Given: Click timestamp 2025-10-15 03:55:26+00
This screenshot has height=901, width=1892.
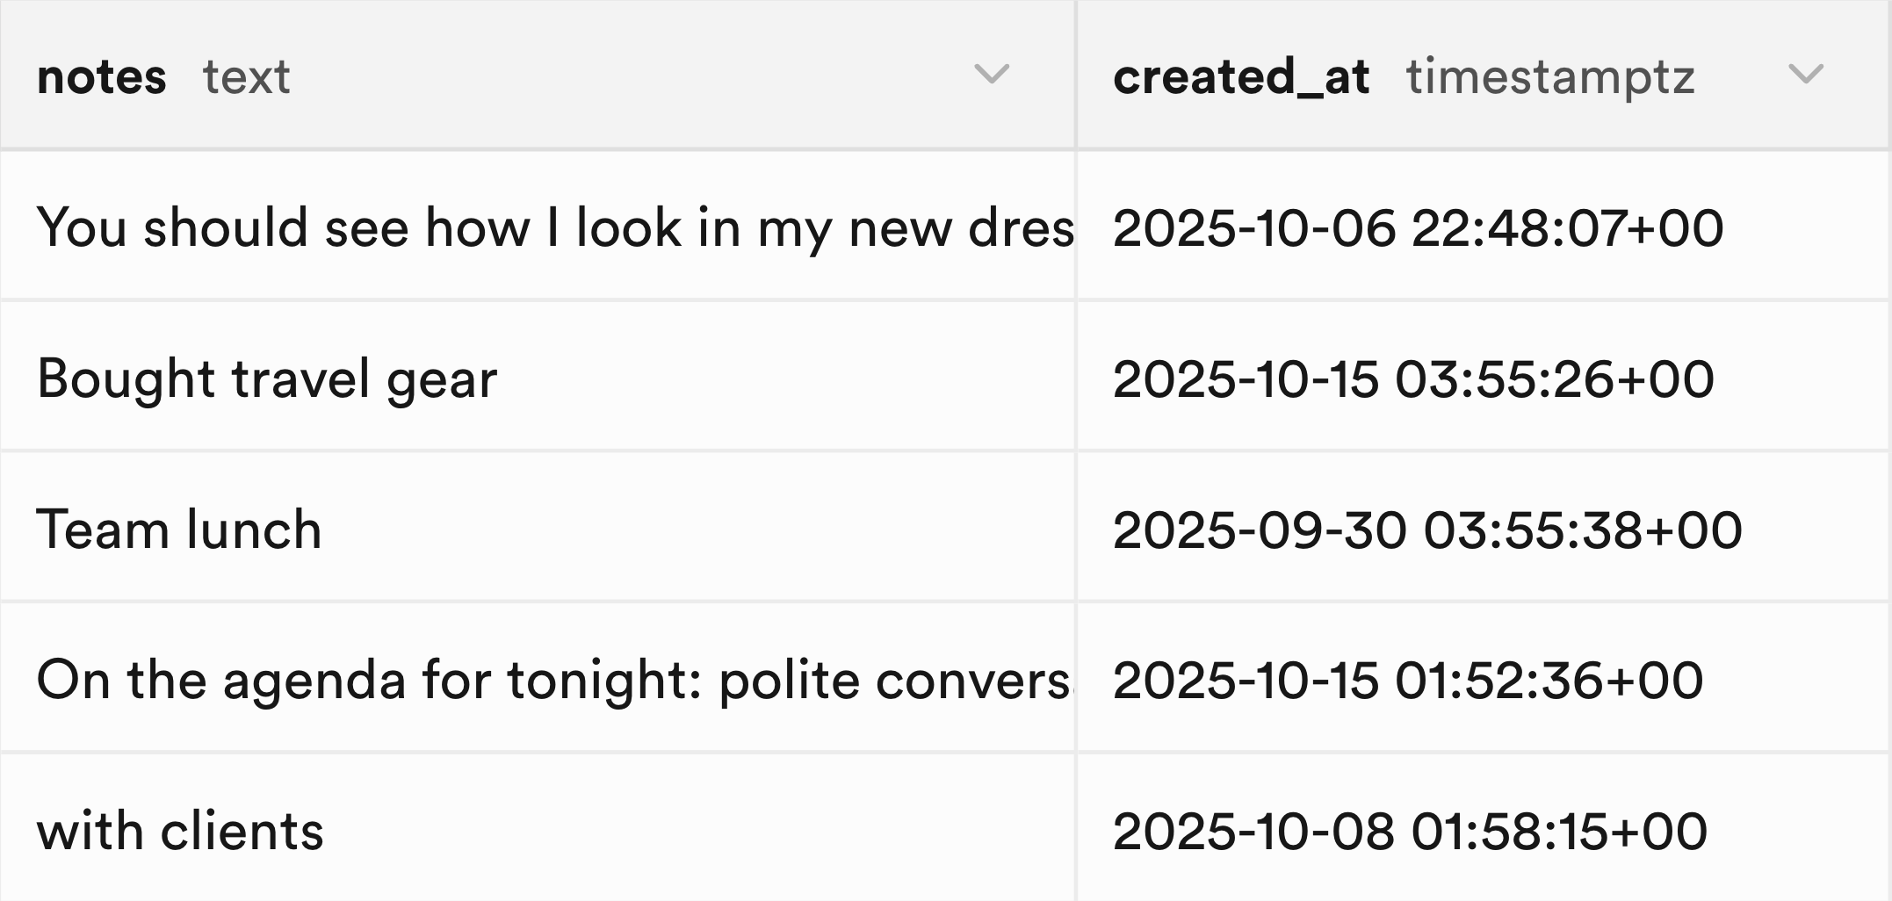Looking at the screenshot, I should click(x=1412, y=378).
